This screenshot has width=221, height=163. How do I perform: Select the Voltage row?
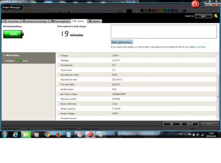(137, 56)
